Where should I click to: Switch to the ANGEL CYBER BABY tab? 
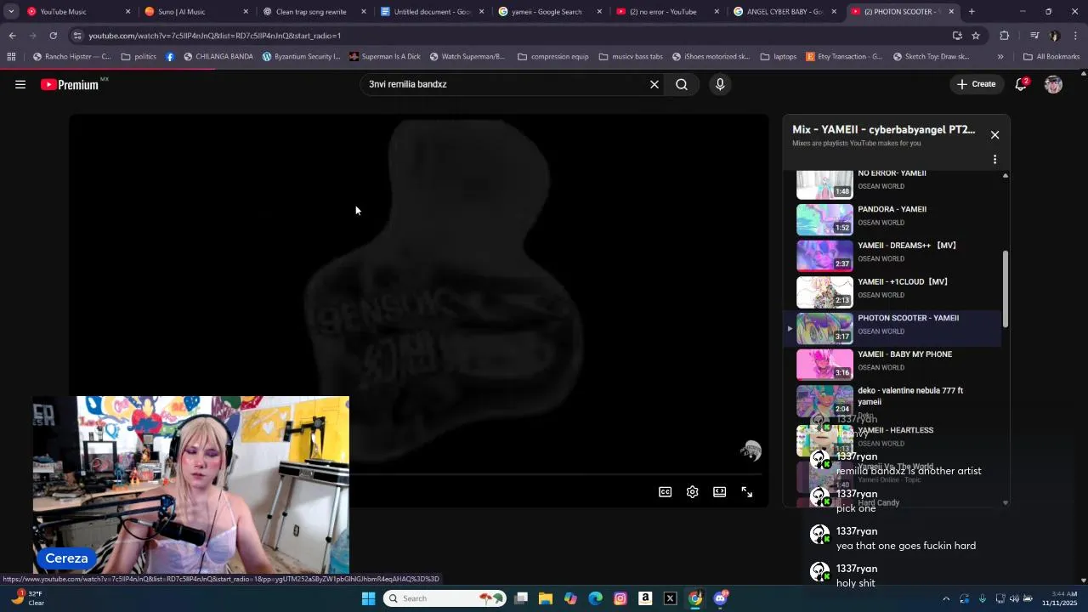click(785, 12)
